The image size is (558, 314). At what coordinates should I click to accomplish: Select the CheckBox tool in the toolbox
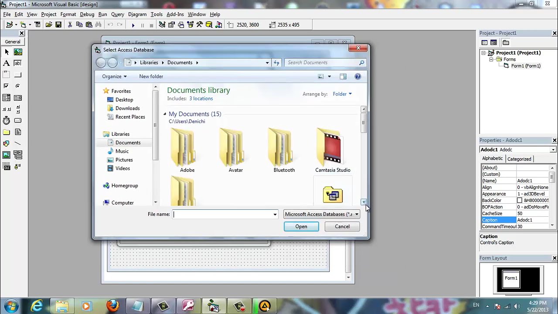point(7,86)
